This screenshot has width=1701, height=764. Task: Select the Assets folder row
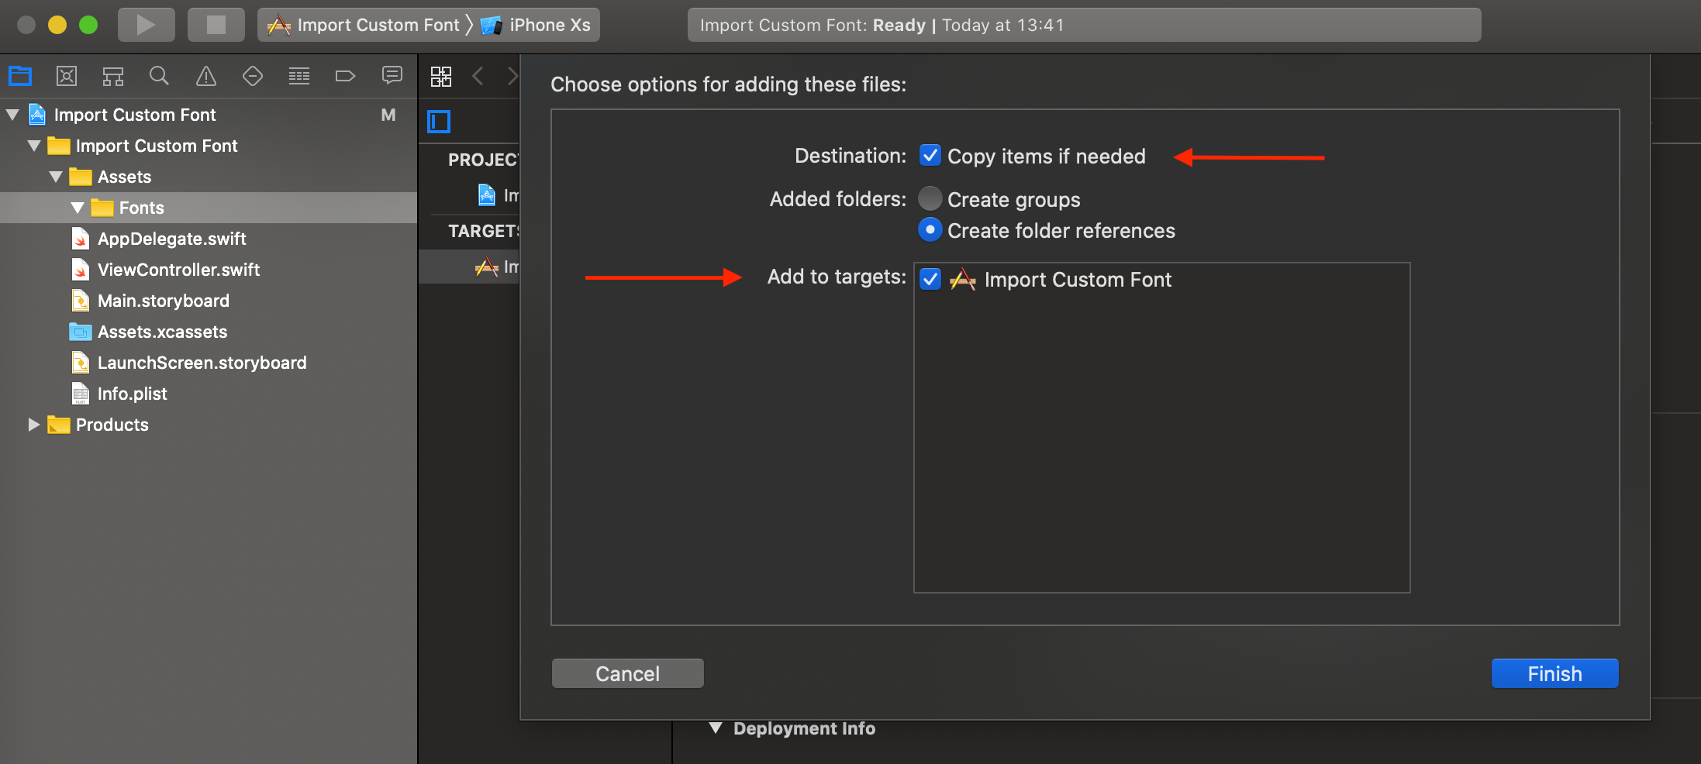[x=209, y=177]
